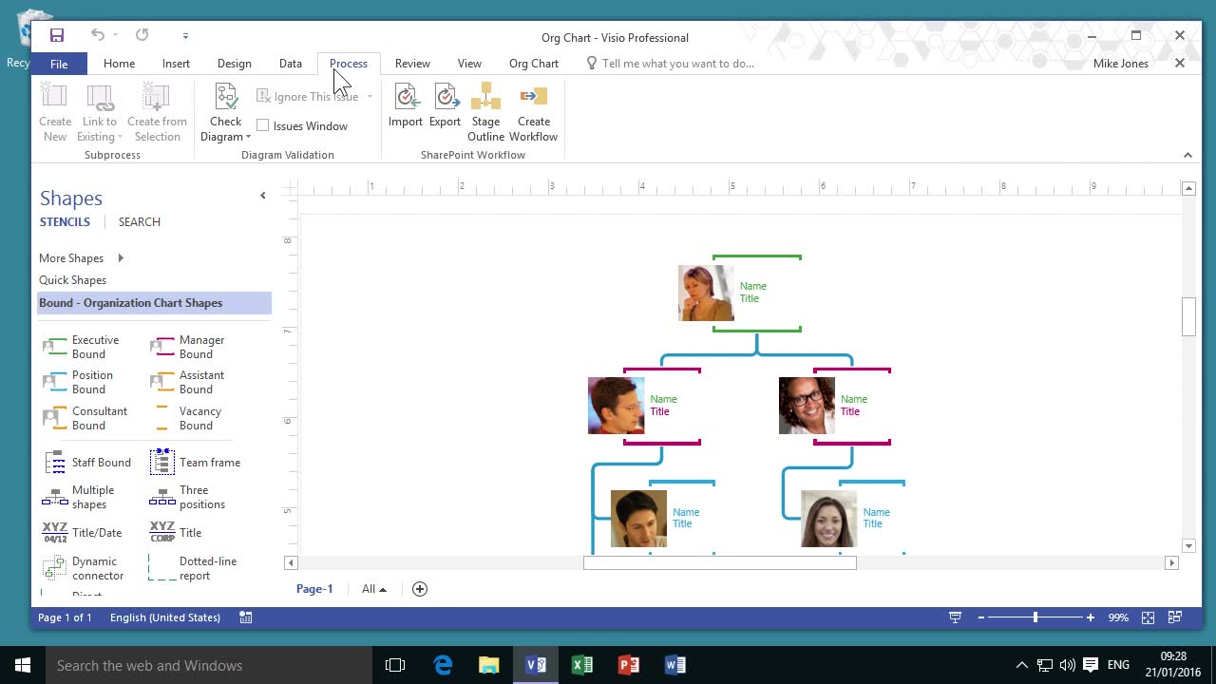Screen dimensions: 1216x684
Task: Switch to the Org Chart tab
Action: tap(534, 64)
